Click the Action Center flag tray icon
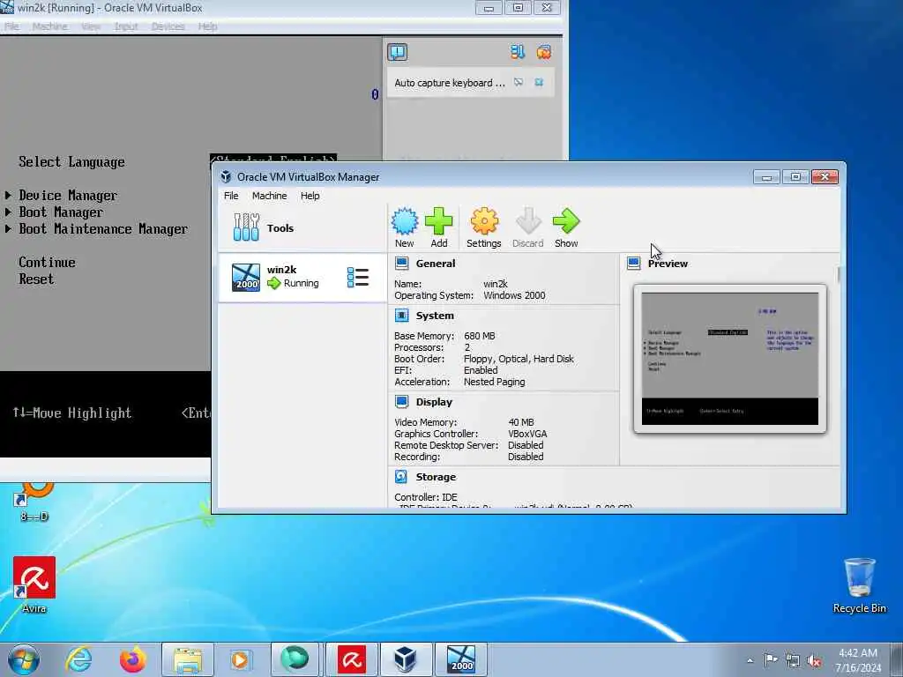903x677 pixels. (x=770, y=660)
